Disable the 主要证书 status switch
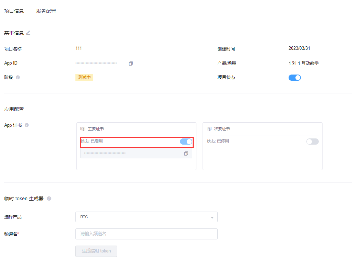352x259 pixels. tap(186, 142)
